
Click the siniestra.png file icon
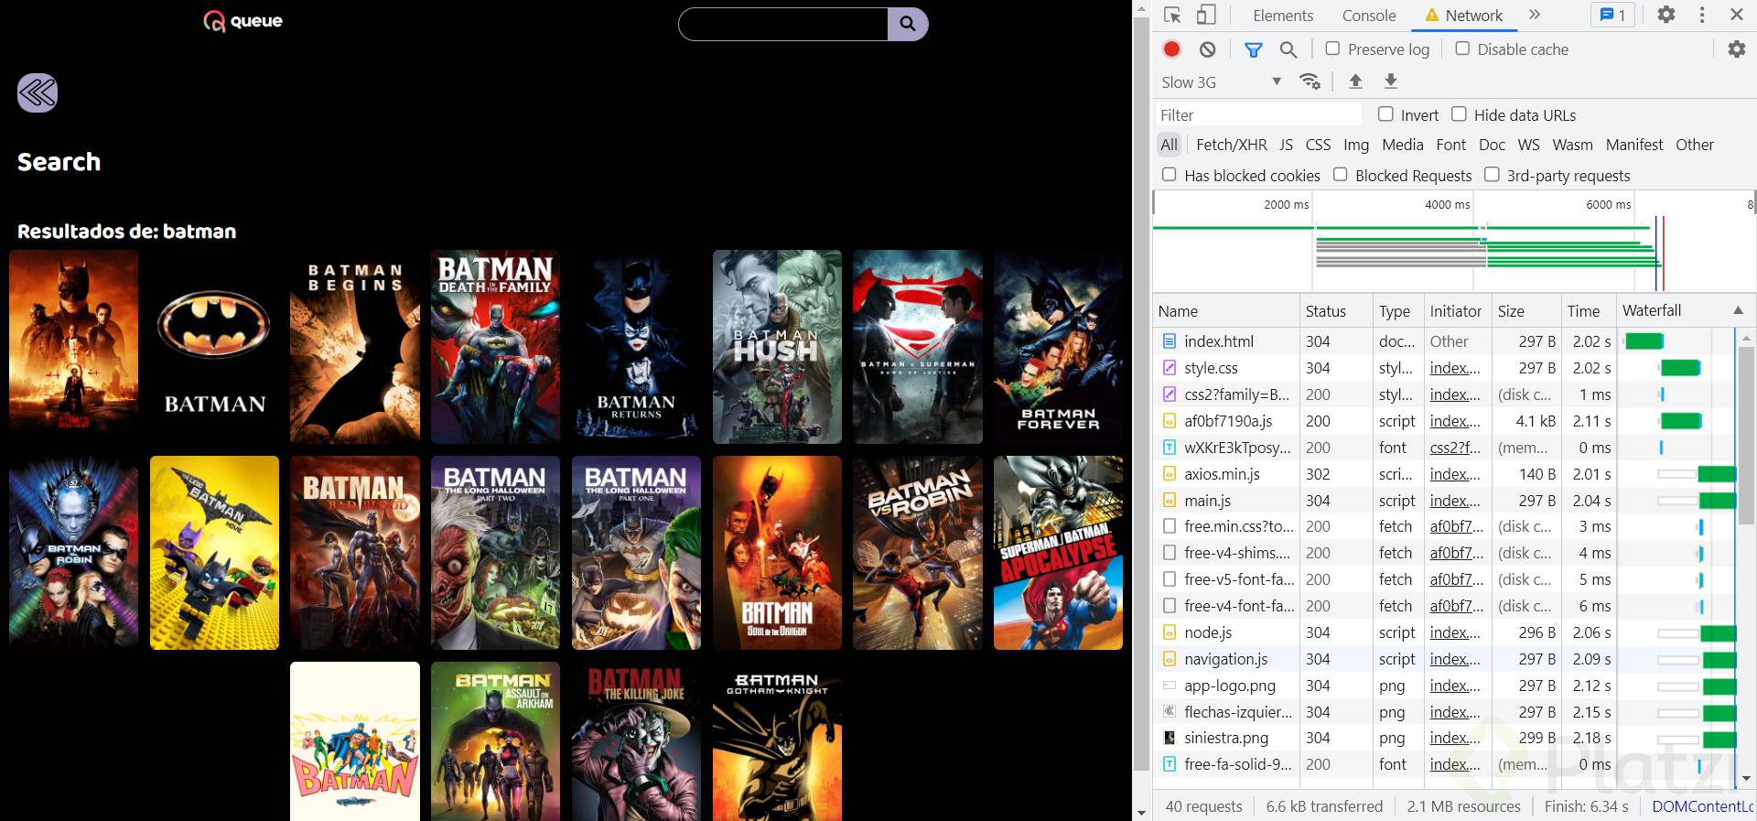[x=1169, y=738]
